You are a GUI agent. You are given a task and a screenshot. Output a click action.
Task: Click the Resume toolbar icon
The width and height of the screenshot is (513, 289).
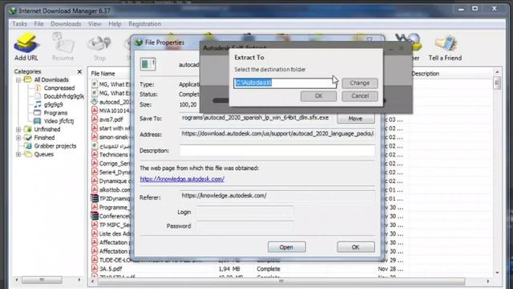tap(63, 47)
